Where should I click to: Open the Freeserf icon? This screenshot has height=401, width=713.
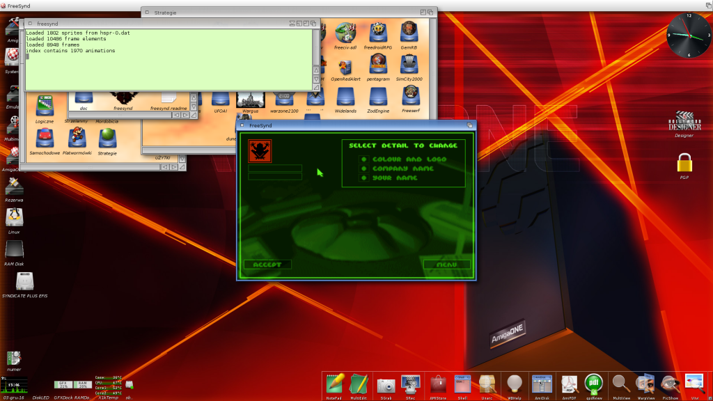(411, 96)
